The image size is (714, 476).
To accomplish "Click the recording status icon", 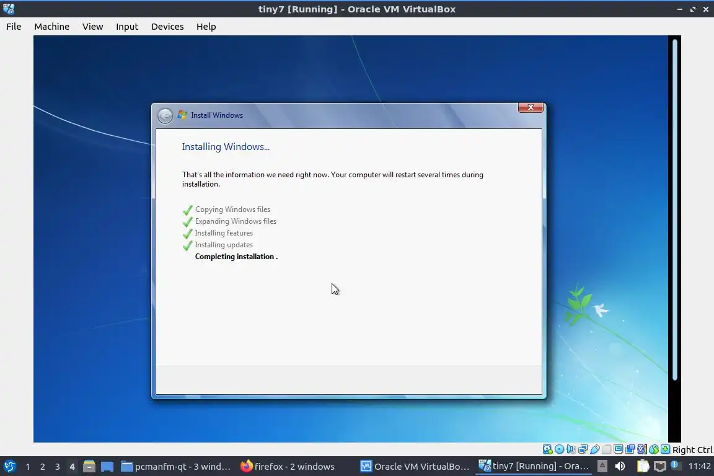I will [630, 449].
